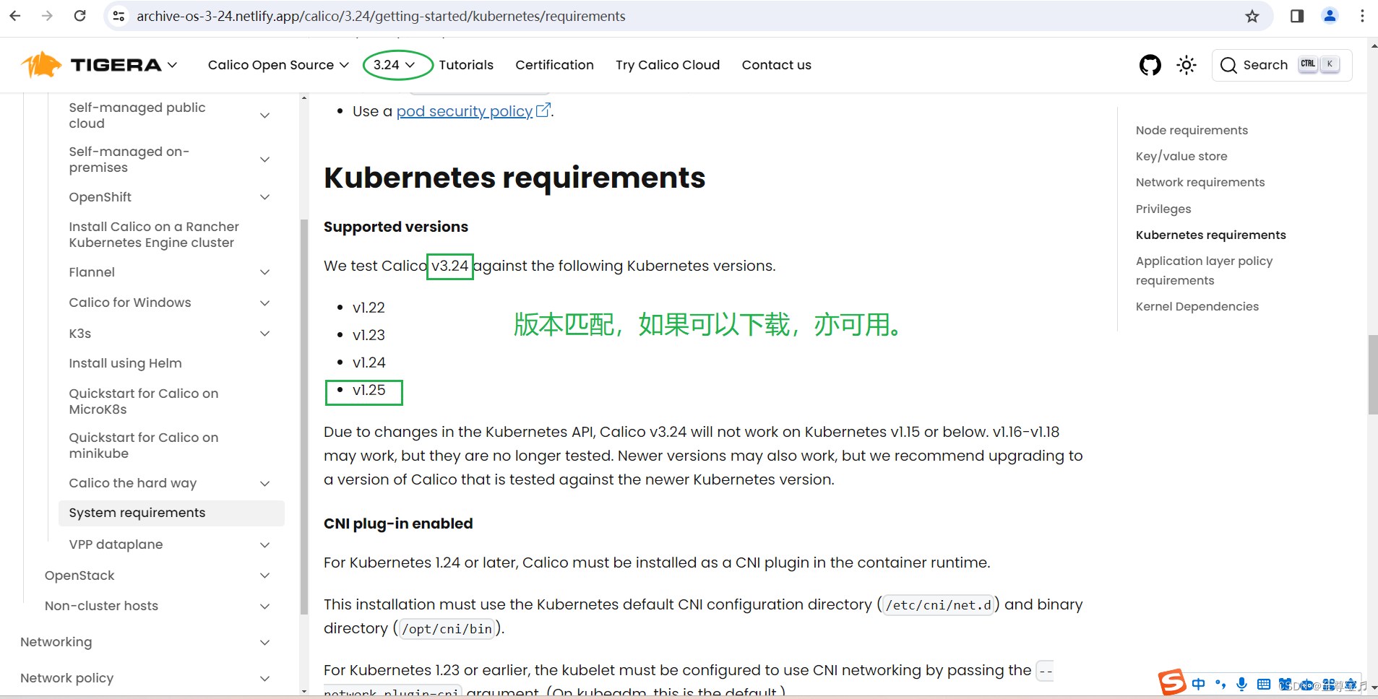Open the GitHub repository icon
The height and width of the screenshot is (699, 1378).
tap(1150, 65)
